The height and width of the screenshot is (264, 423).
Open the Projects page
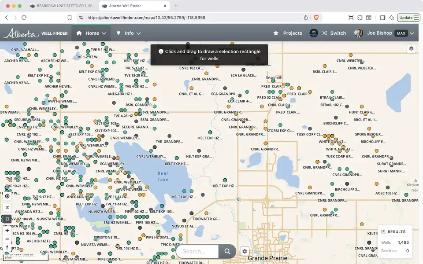click(288, 33)
